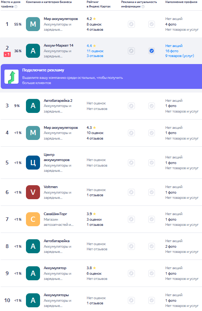The image size is (202, 311).
Task: Click the advertising icon in the Автобатарейка 2 row
Action: coord(131,106)
